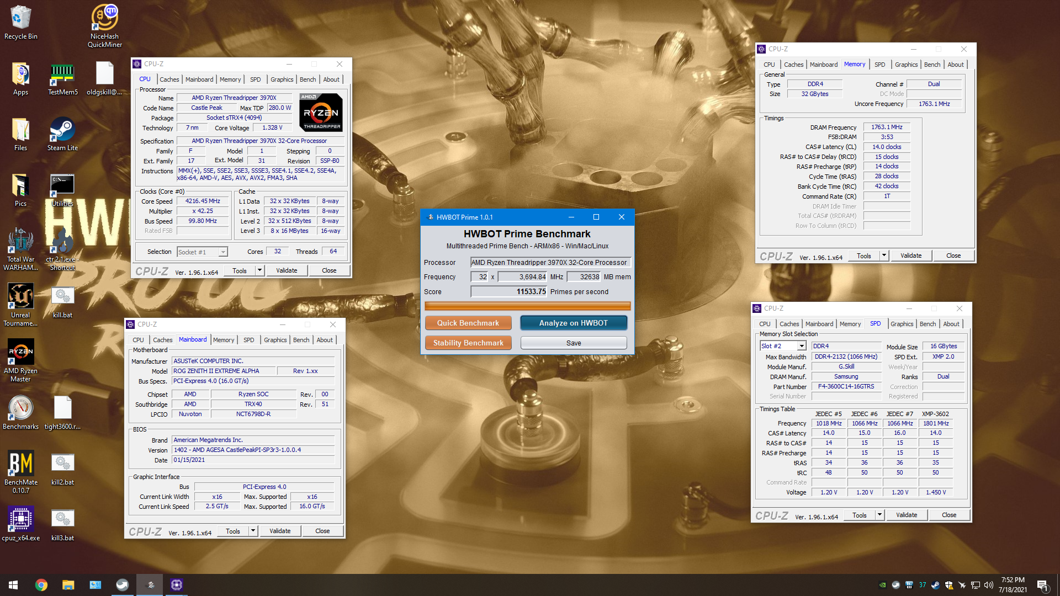Open the Files folder on the desktop
Screen dimensions: 1060x596
pos(20,134)
